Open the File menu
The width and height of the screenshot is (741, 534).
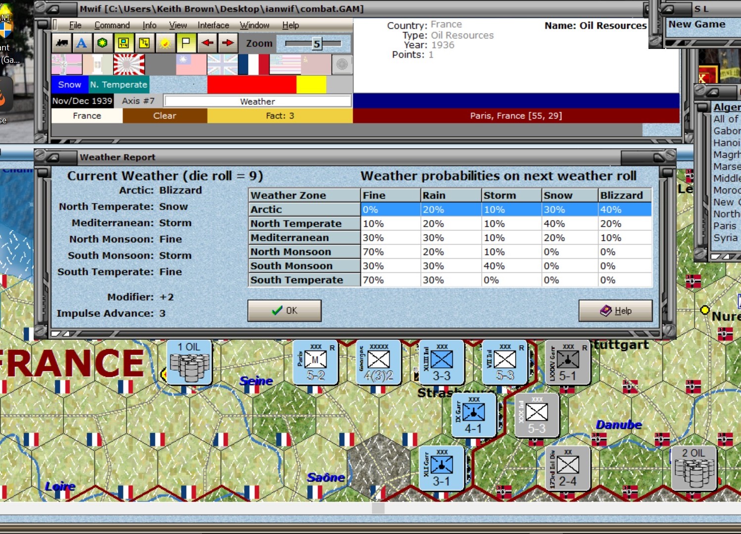(x=75, y=25)
